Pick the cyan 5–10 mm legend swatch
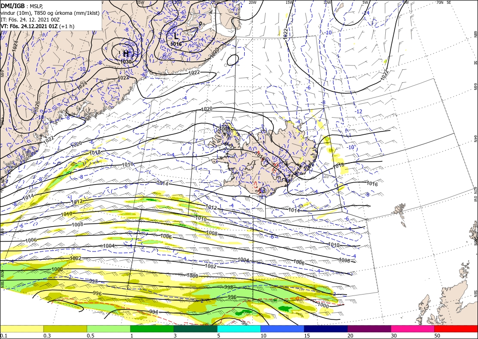Viewport: 478px width, 339px height. pyautogui.click(x=239, y=328)
